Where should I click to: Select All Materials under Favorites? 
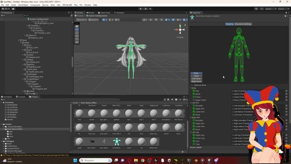pyautogui.click(x=12, y=112)
